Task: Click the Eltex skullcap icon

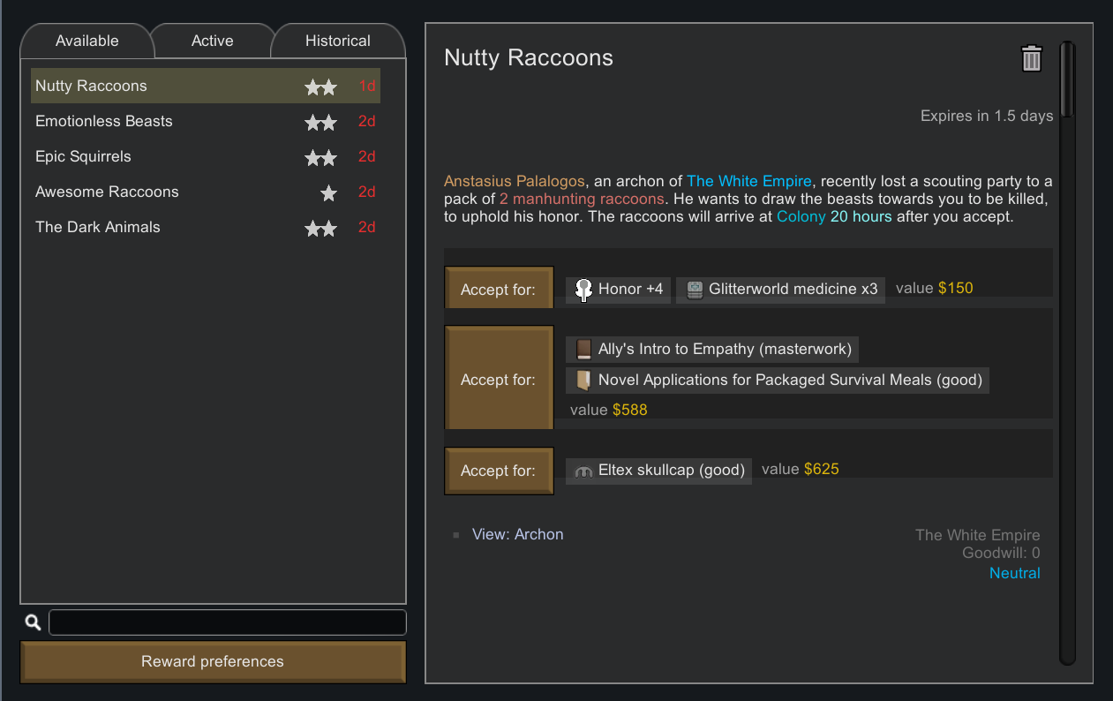Action: (x=583, y=471)
